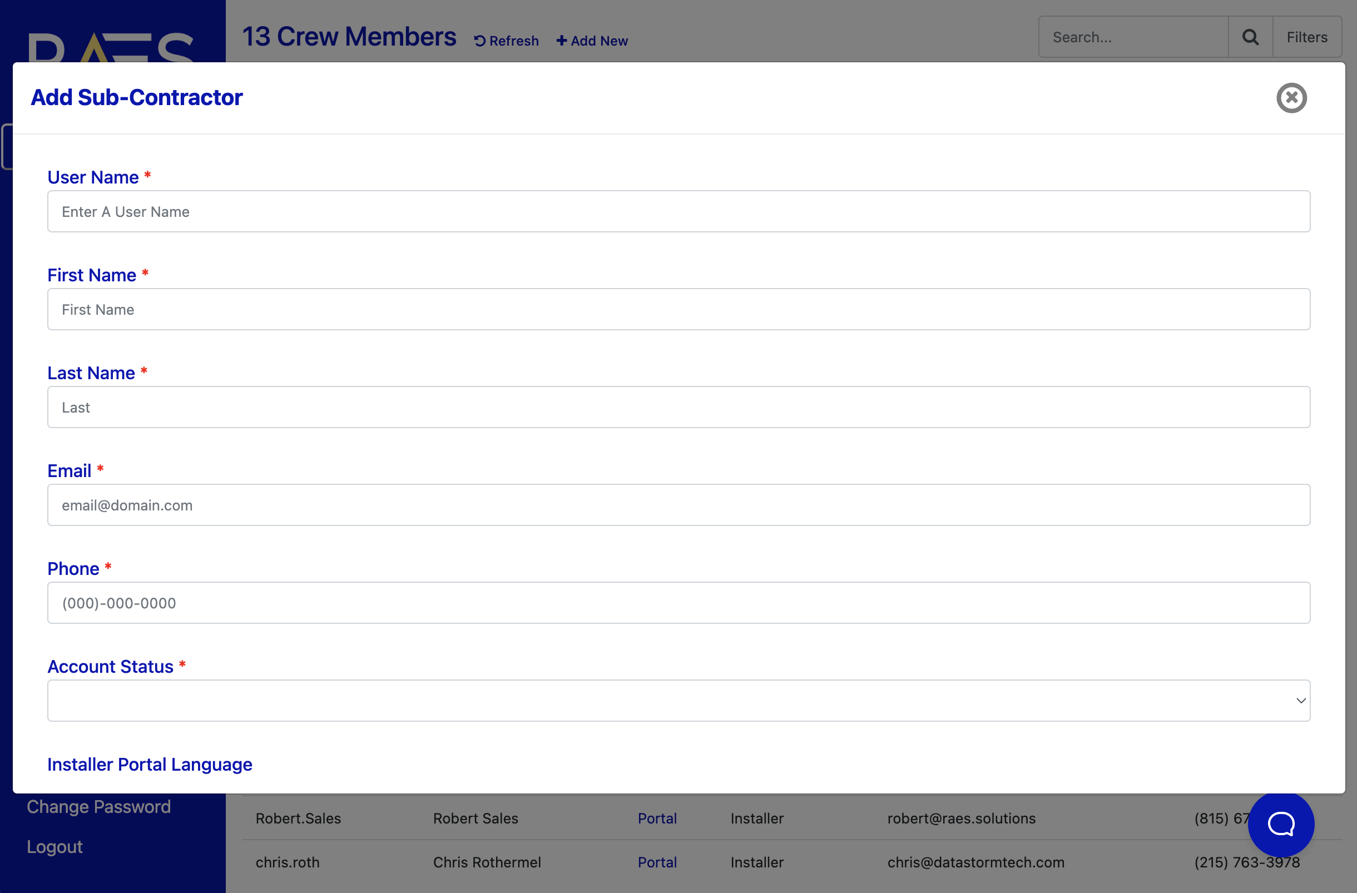Focus the User Name input field
1357x893 pixels.
677,211
